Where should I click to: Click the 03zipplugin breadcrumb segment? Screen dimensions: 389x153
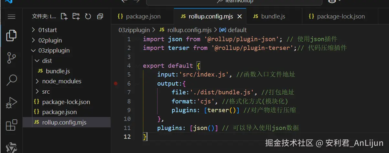pos(134,30)
